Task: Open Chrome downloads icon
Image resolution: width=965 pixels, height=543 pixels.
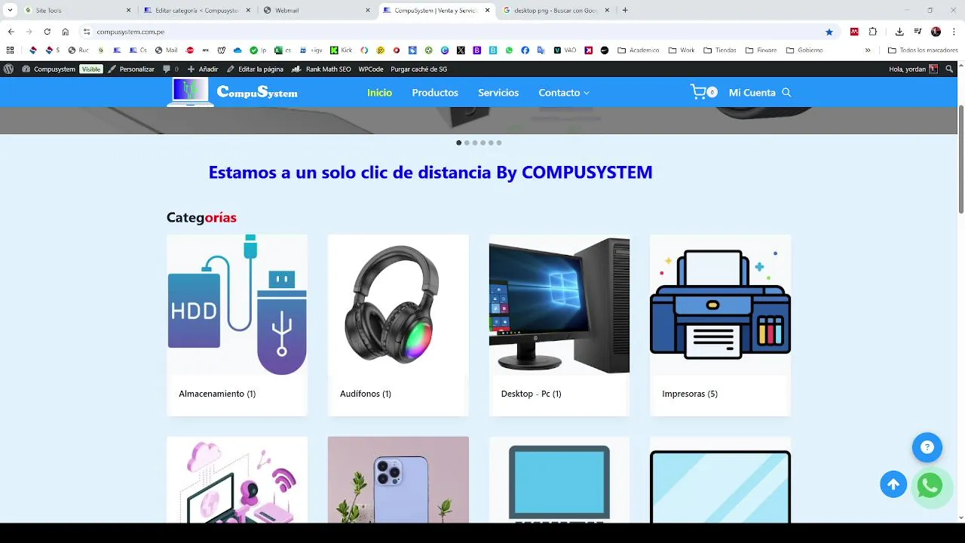Action: click(x=899, y=32)
